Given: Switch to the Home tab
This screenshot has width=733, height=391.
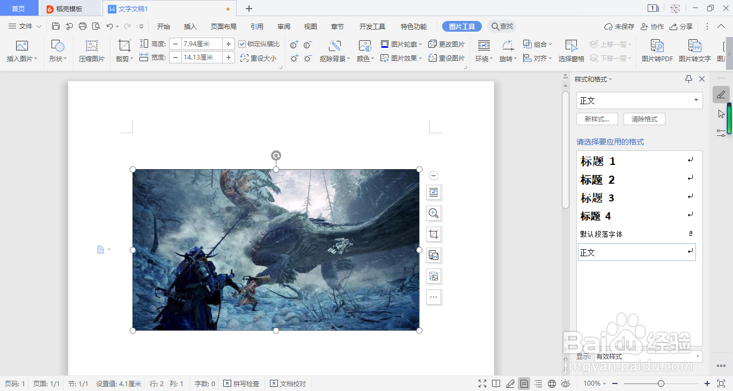Looking at the screenshot, I should tap(18, 9).
